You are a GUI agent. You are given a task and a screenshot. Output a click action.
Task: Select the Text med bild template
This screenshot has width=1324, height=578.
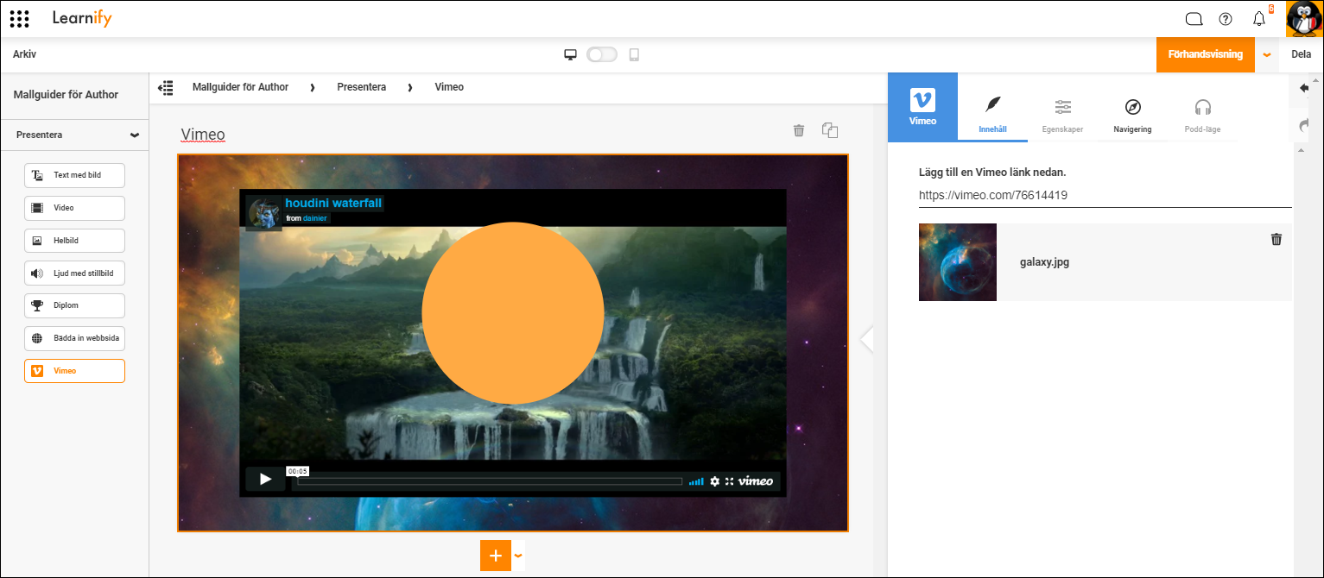point(74,175)
